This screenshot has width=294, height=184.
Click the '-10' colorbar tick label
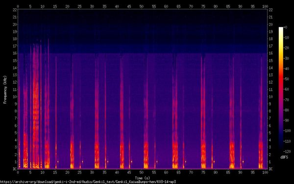pyautogui.click(x=286, y=38)
